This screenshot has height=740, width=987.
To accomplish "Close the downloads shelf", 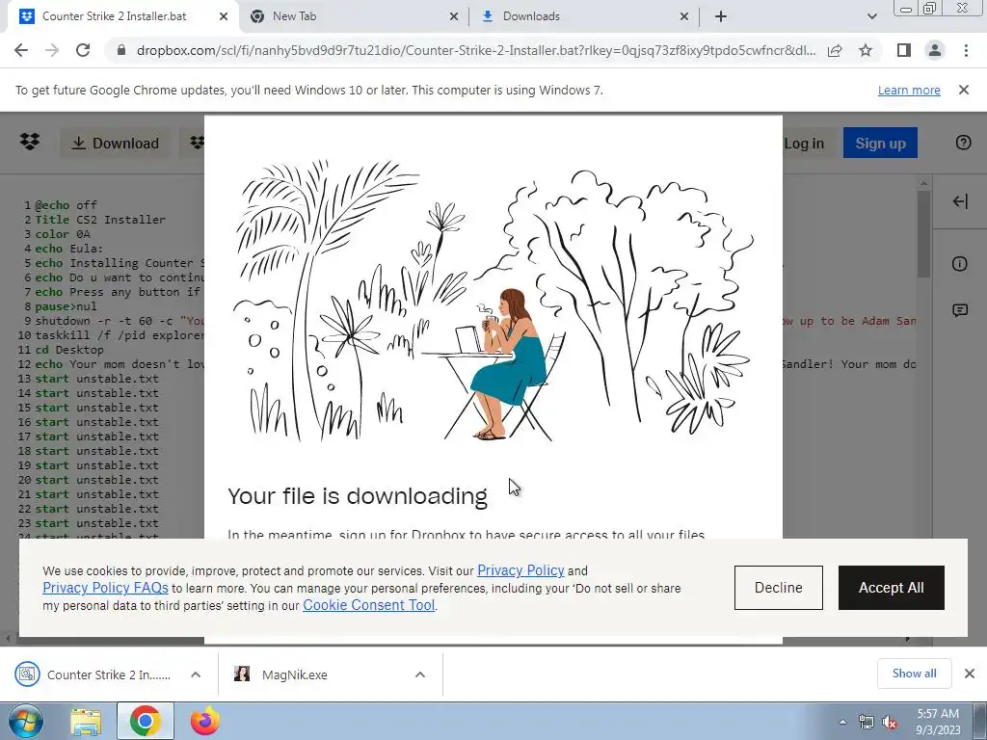I will 970,674.
